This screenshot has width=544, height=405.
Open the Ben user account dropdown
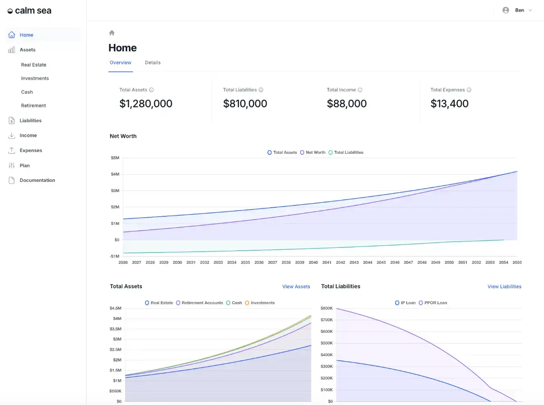pyautogui.click(x=517, y=10)
